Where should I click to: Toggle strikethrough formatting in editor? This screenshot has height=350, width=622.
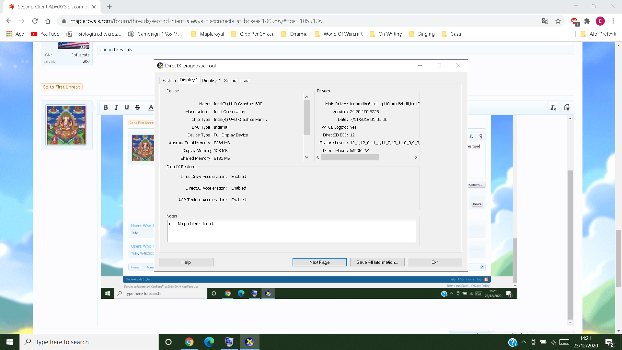coord(137,107)
